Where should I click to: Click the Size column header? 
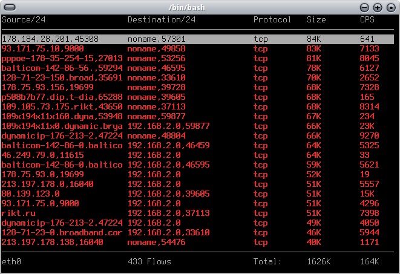pos(316,19)
